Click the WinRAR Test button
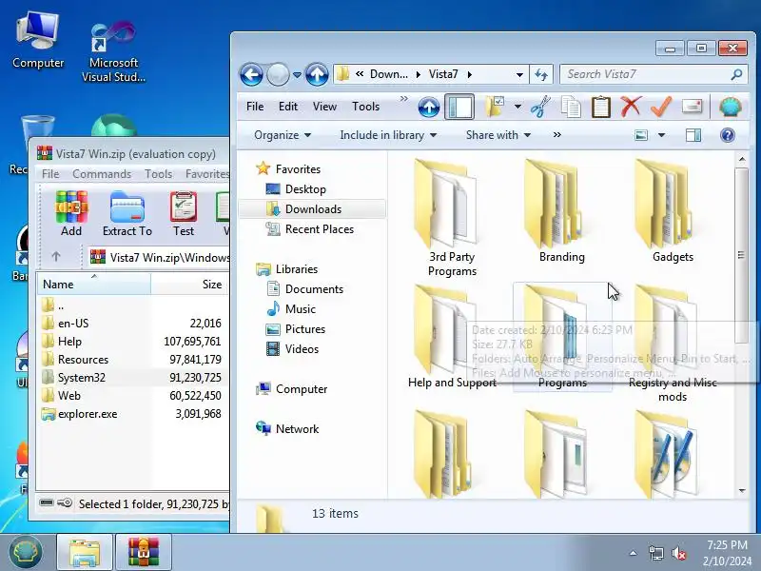Viewport: 761px width, 571px height. click(x=184, y=213)
